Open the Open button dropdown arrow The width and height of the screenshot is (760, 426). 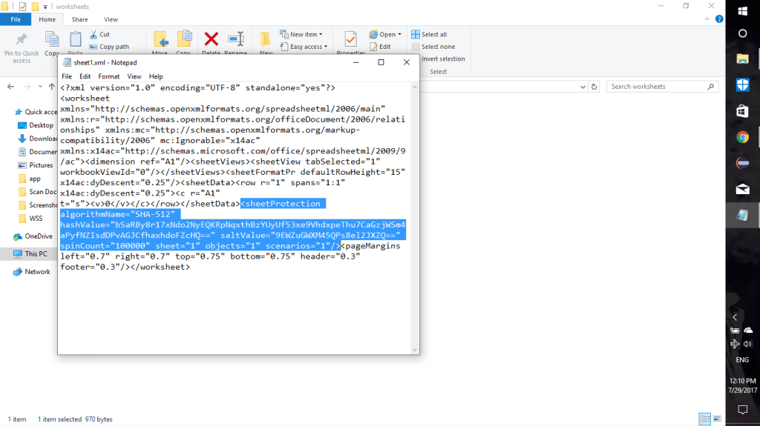point(399,35)
